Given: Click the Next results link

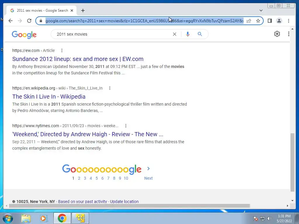Looking at the screenshot, I should pyautogui.click(x=148, y=178).
